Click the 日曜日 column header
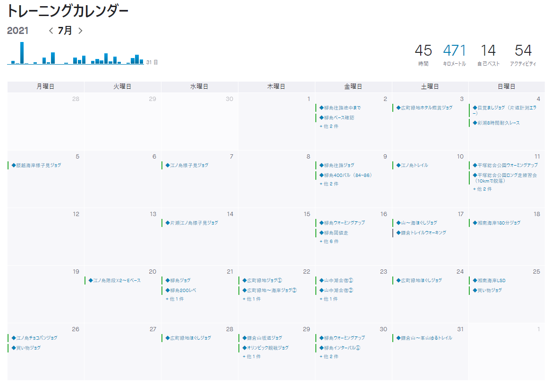The image size is (550, 385). [507, 87]
